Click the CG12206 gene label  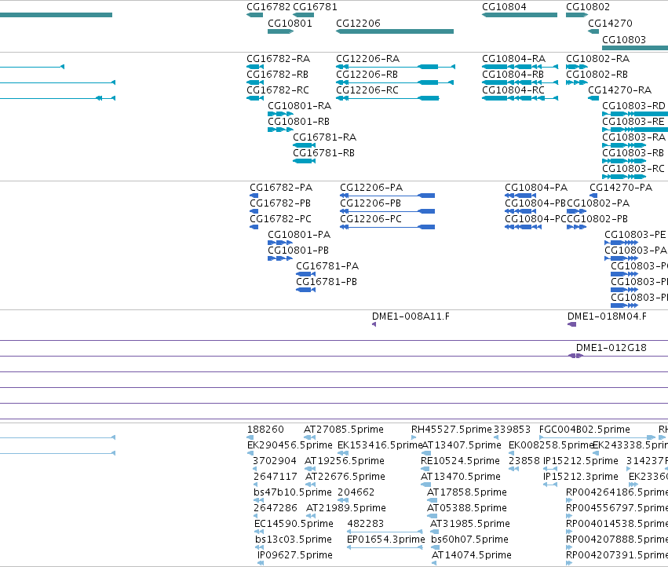[x=358, y=24]
